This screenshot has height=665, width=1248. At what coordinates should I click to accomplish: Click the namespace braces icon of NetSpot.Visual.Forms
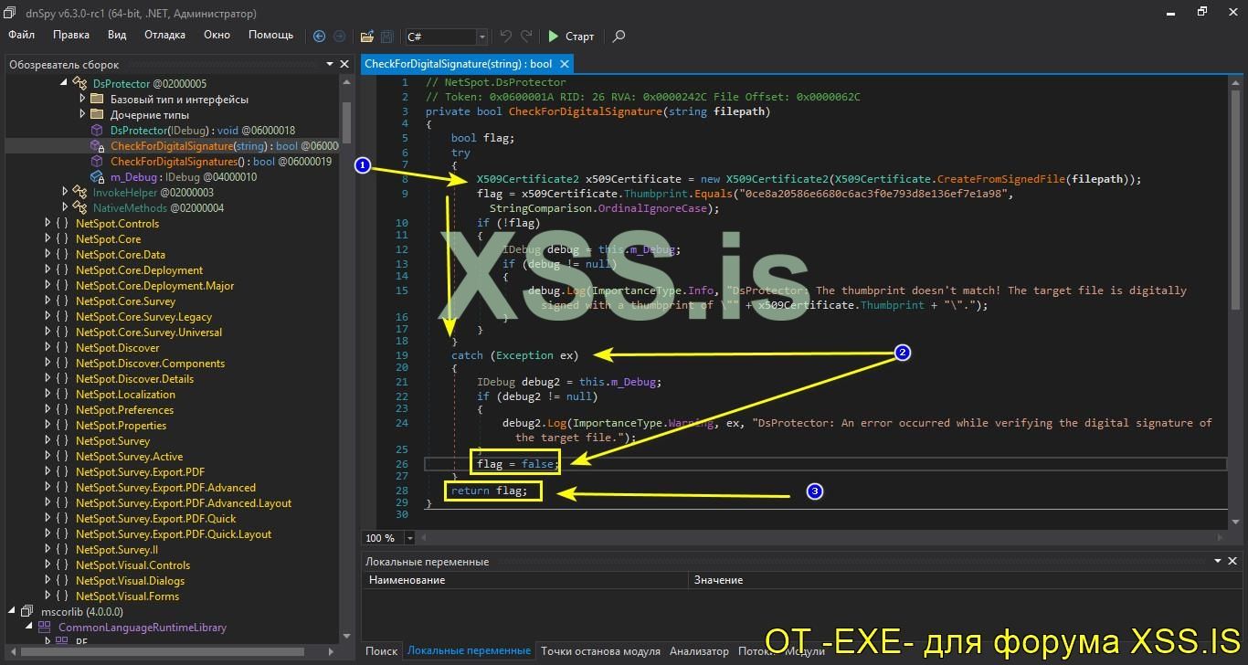pos(62,596)
